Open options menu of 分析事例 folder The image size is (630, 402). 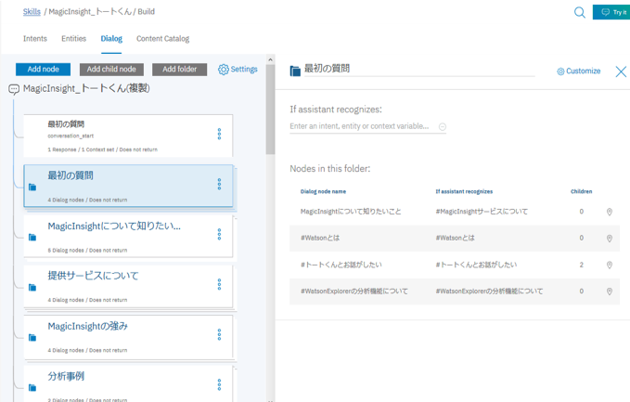(x=219, y=384)
